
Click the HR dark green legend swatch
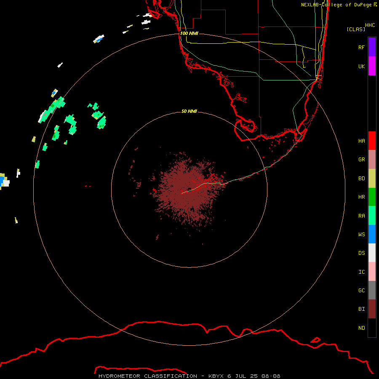click(372, 197)
